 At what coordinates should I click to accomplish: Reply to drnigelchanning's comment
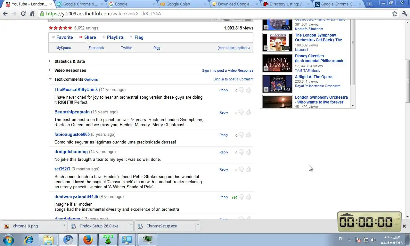point(224,152)
